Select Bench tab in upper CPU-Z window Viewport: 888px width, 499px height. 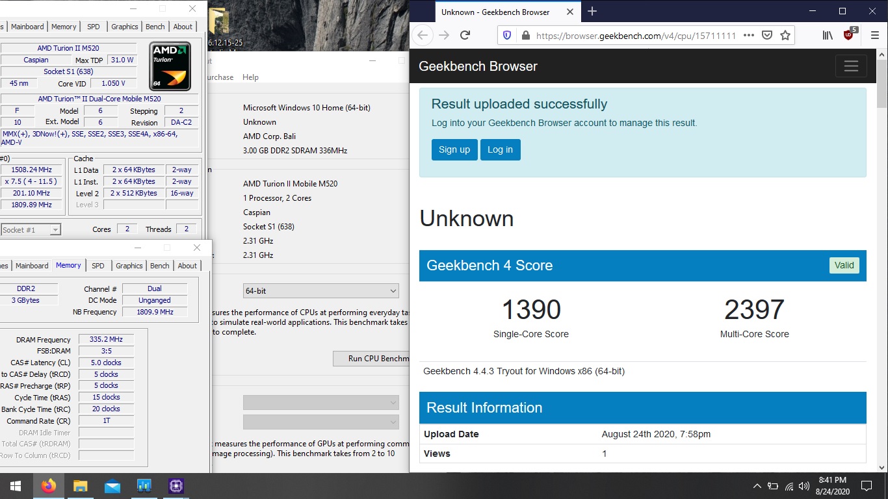pos(155,27)
